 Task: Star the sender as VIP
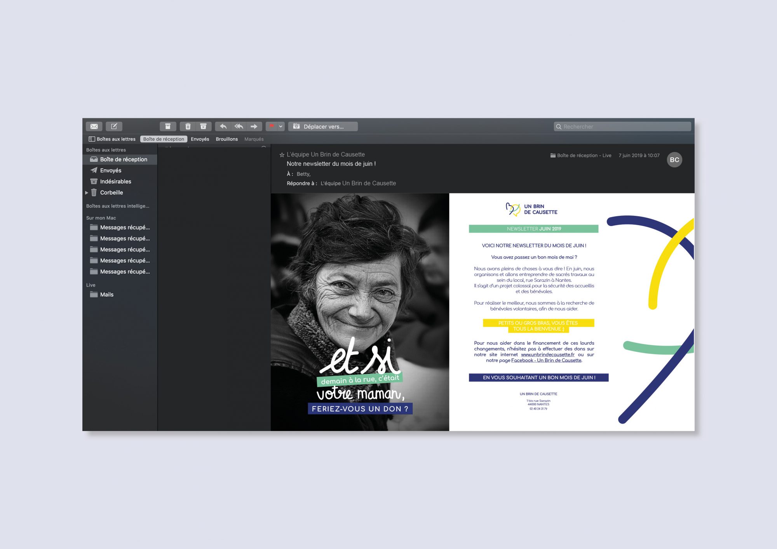tap(282, 155)
